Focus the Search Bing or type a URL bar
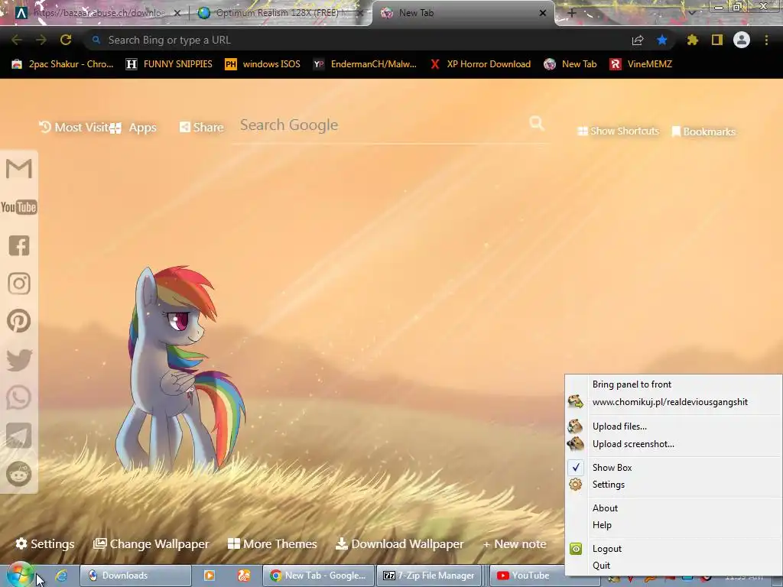Image resolution: width=783 pixels, height=587 pixels. pos(357,40)
